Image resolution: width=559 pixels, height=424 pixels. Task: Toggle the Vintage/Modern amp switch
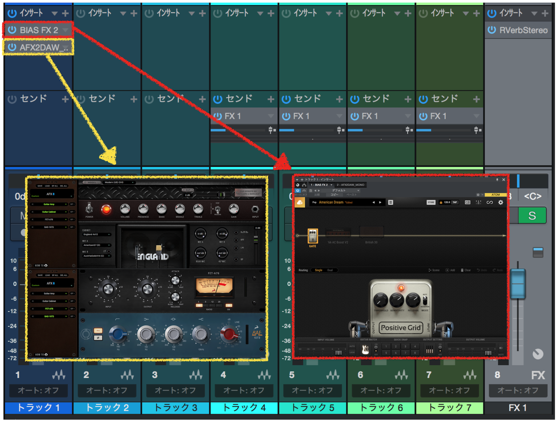pyautogui.click(x=217, y=209)
